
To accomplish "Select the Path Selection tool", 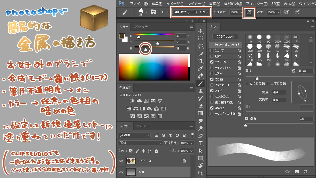I will click(200, 151).
